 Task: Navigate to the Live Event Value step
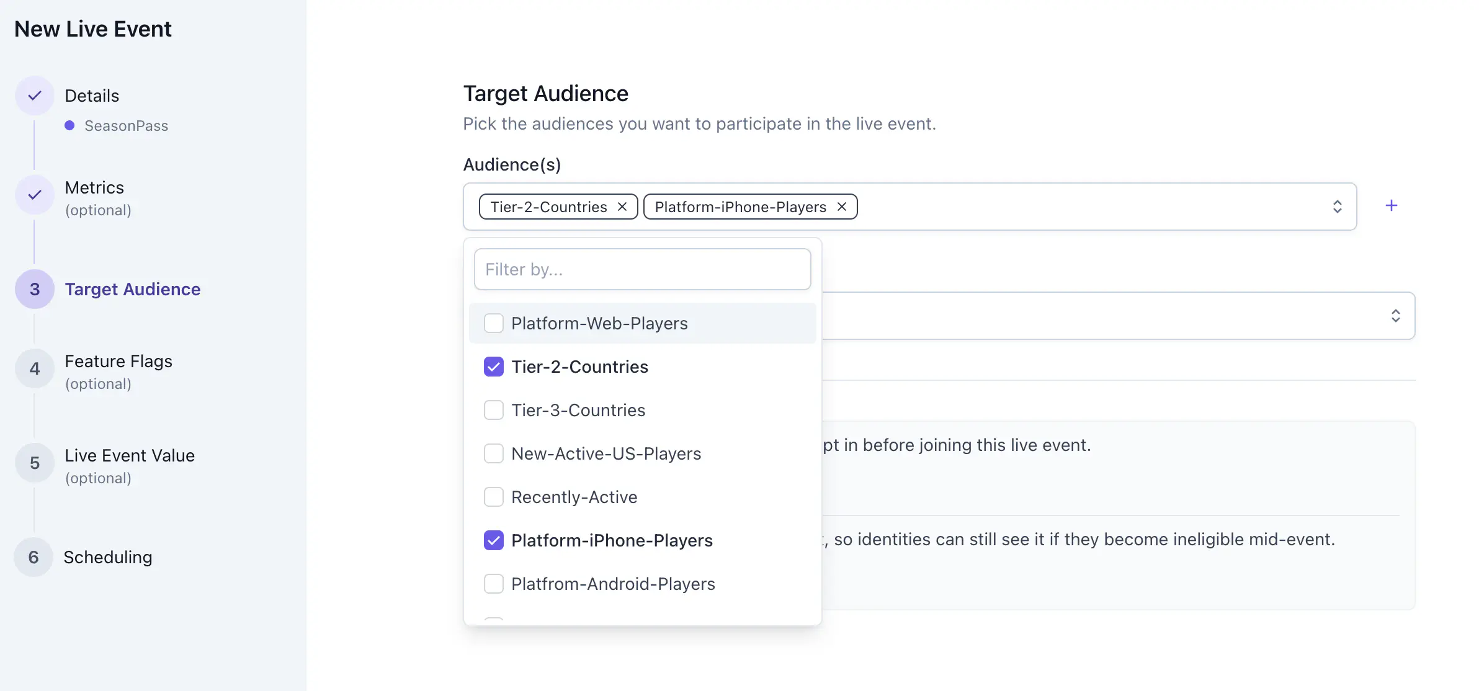pos(129,455)
